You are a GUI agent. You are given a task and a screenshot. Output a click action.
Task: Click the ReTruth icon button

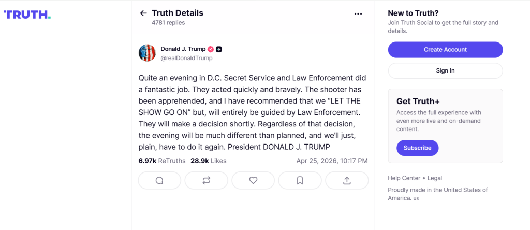(x=207, y=180)
